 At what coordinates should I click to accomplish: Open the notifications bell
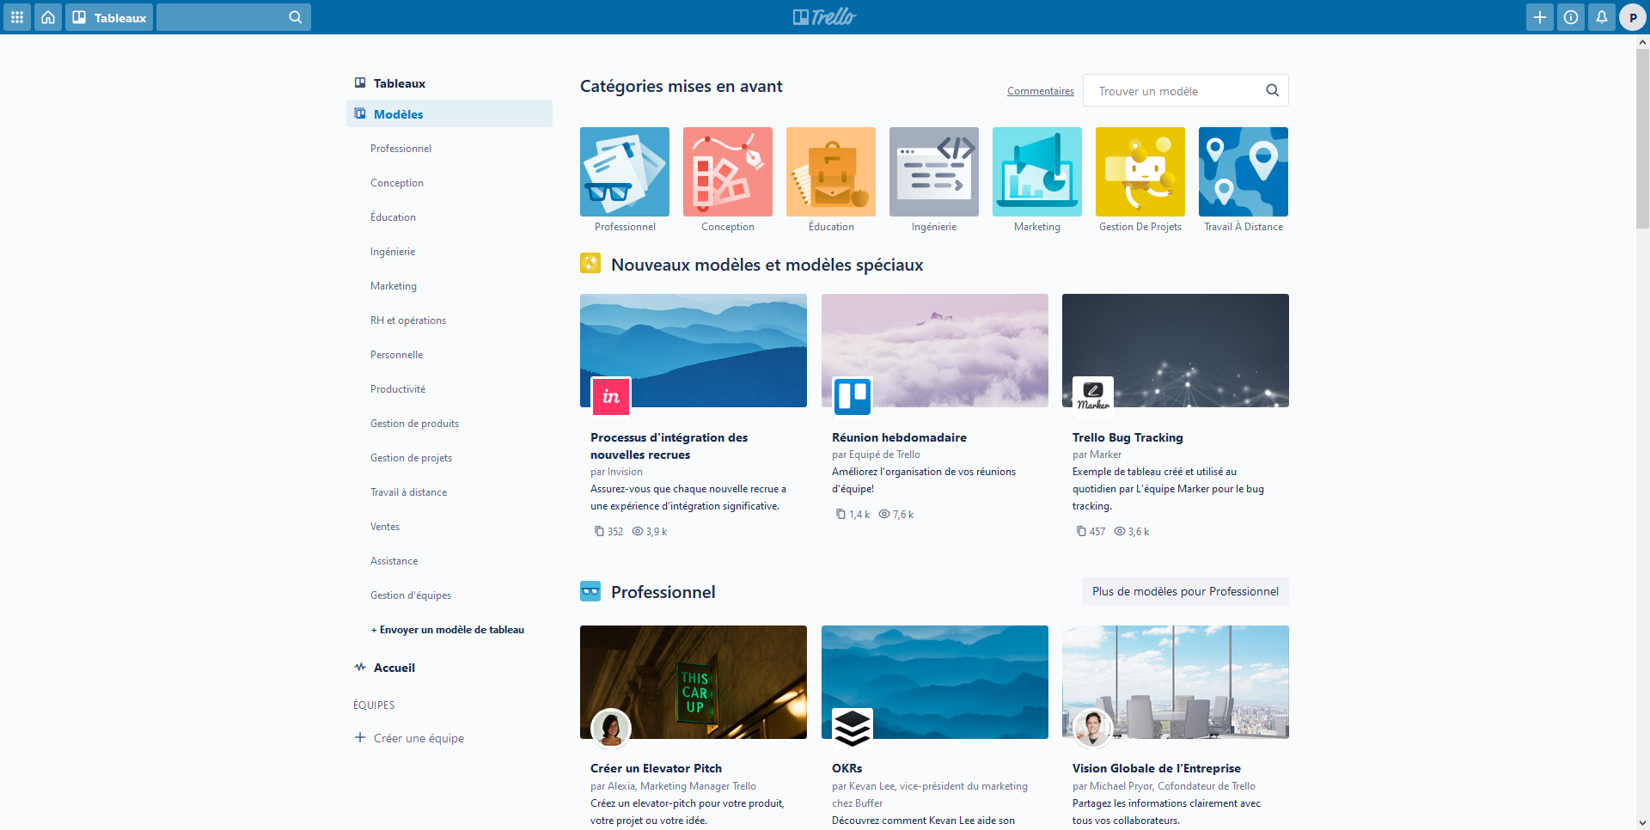(x=1602, y=17)
